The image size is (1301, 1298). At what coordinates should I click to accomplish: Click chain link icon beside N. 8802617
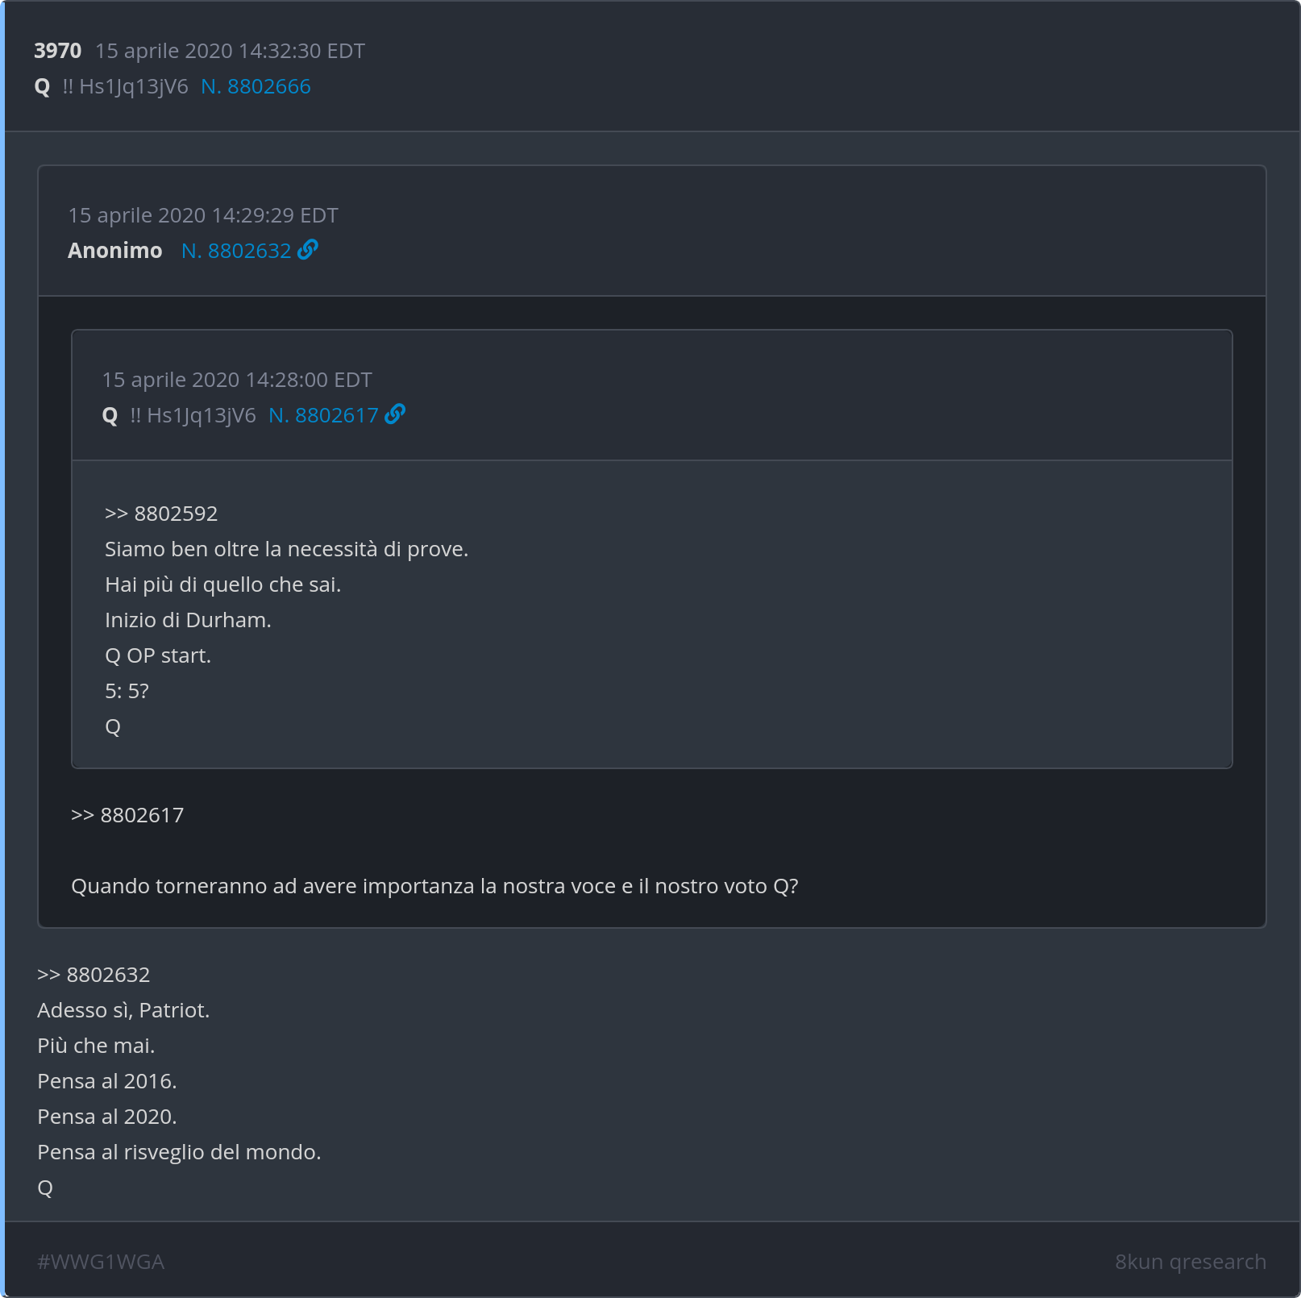click(395, 414)
